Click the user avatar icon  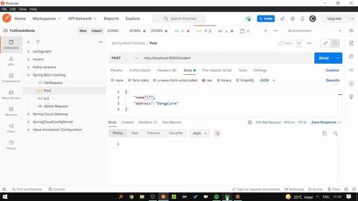(x=313, y=18)
